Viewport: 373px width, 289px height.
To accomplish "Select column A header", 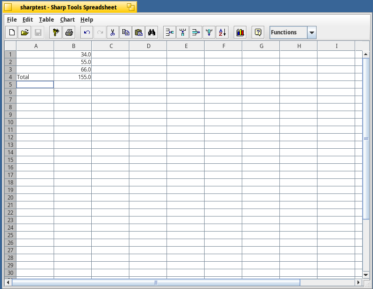I will [x=35, y=46].
